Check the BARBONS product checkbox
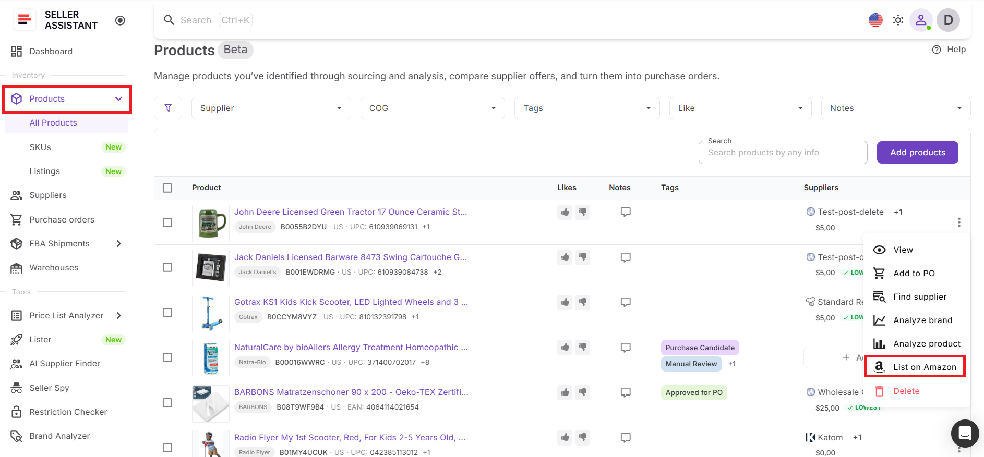The image size is (984, 457). click(167, 403)
